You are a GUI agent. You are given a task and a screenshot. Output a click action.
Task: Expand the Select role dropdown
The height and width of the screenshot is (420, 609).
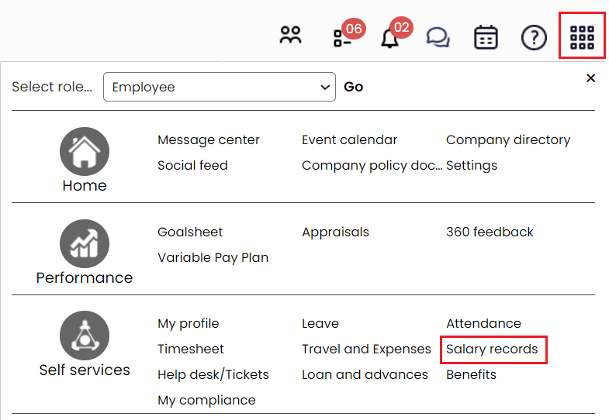219,87
